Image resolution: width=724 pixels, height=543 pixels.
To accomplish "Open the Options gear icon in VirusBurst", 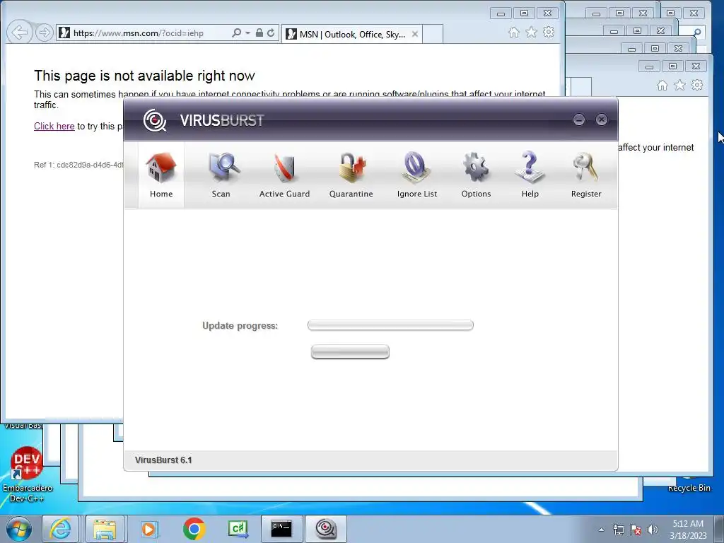I will coord(476,175).
